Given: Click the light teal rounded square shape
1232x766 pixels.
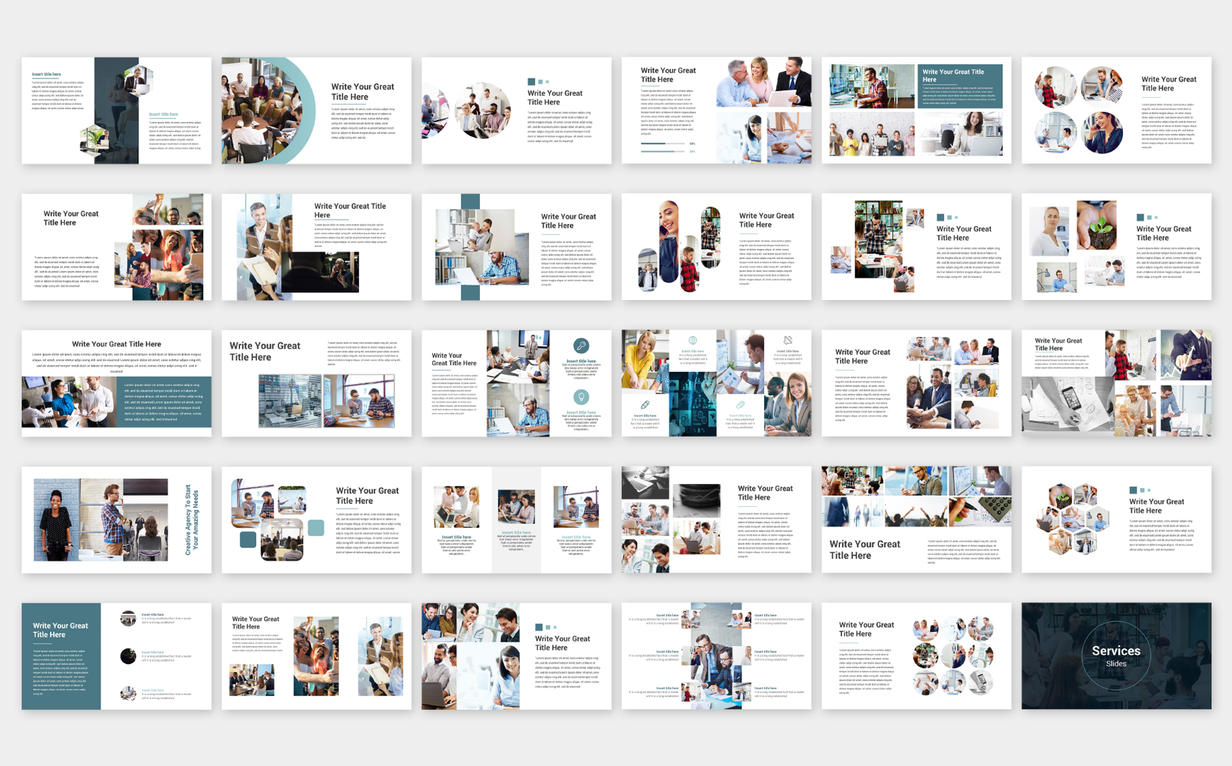Looking at the screenshot, I should coord(315,527).
